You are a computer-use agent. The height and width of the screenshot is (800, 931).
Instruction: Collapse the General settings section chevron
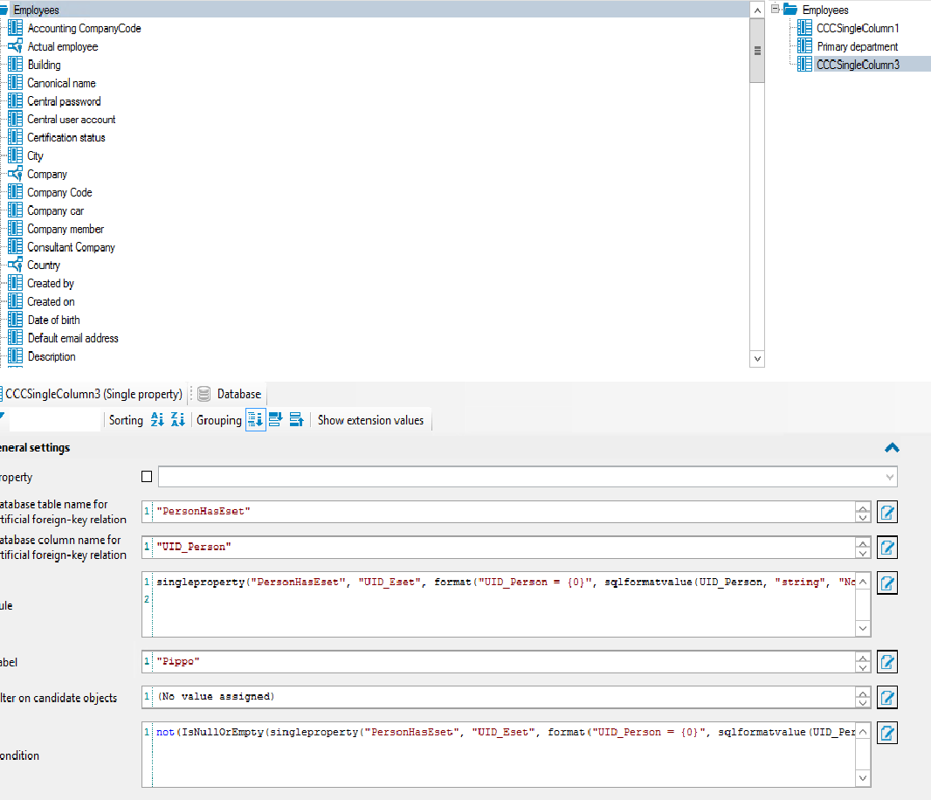pyautogui.click(x=892, y=448)
